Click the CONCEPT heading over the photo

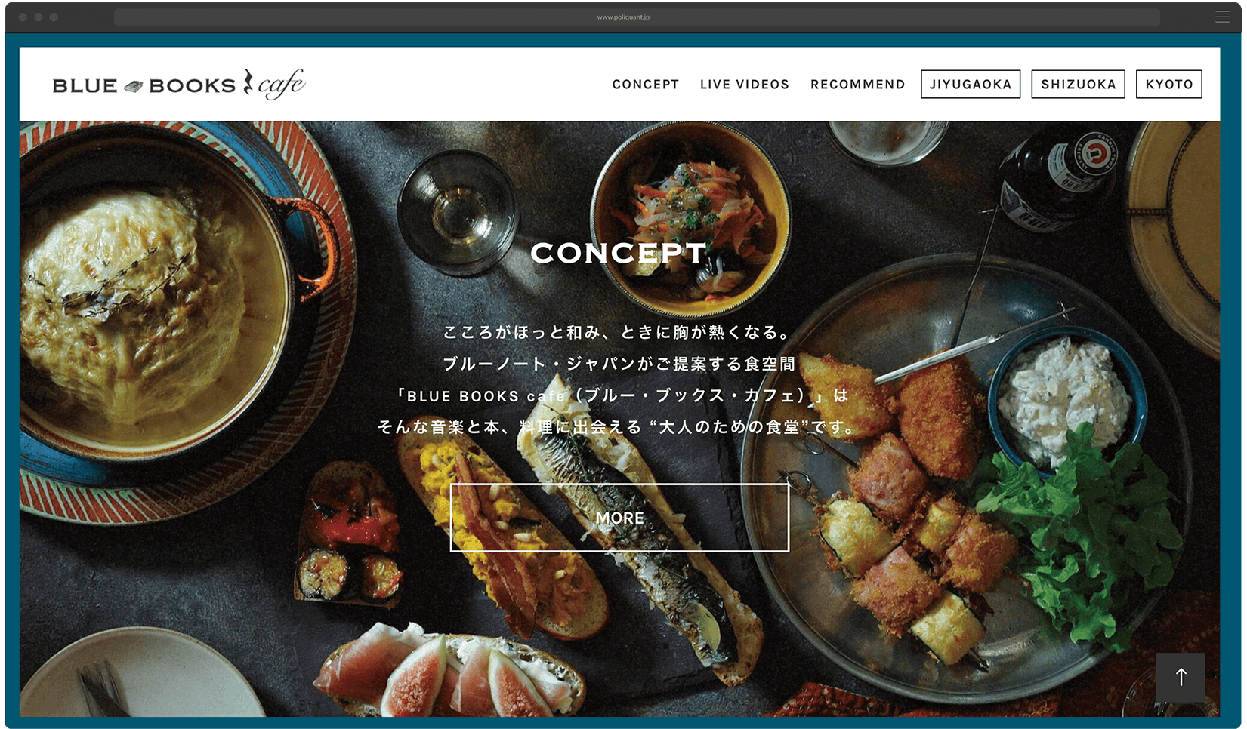pos(619,253)
